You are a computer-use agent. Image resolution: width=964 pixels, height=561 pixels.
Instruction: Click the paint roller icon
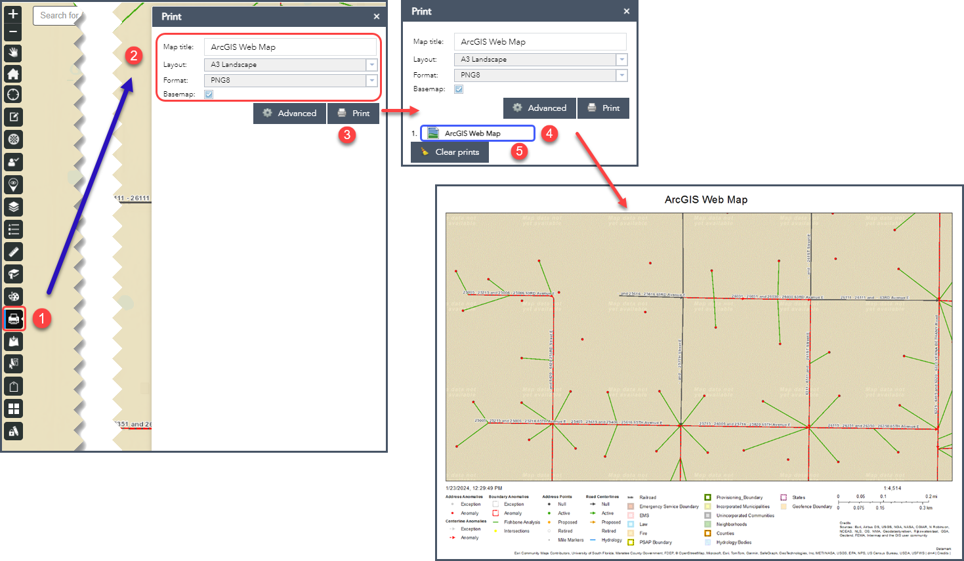13,274
